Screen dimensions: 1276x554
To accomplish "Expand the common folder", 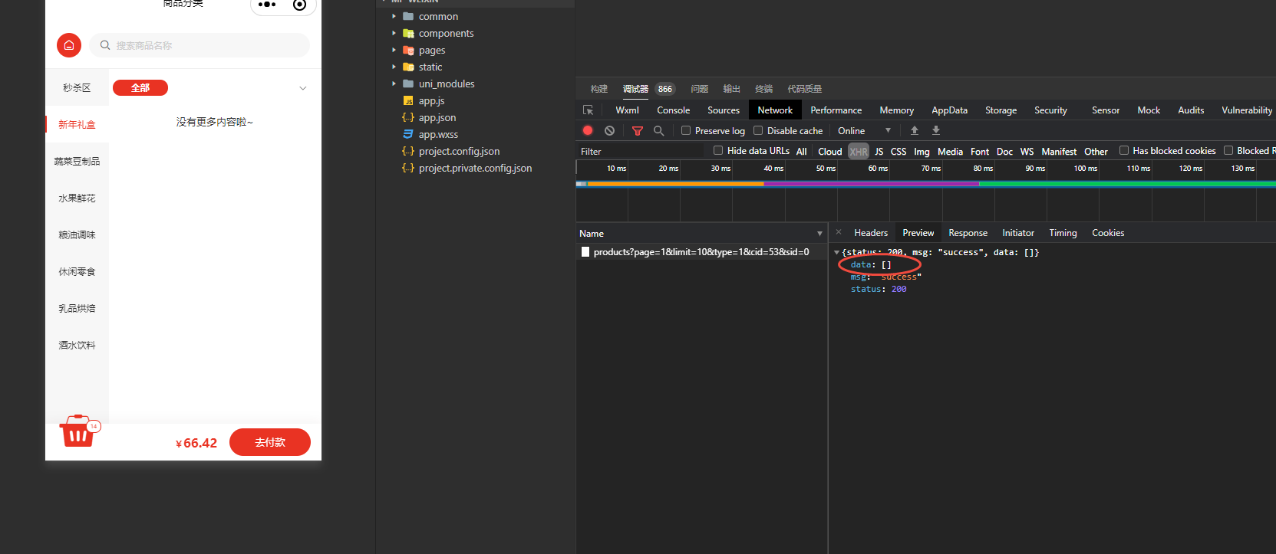I will [x=394, y=16].
